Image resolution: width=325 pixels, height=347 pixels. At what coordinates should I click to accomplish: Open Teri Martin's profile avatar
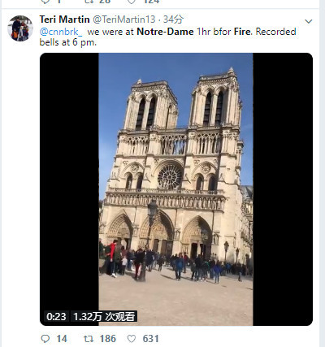click(x=20, y=28)
